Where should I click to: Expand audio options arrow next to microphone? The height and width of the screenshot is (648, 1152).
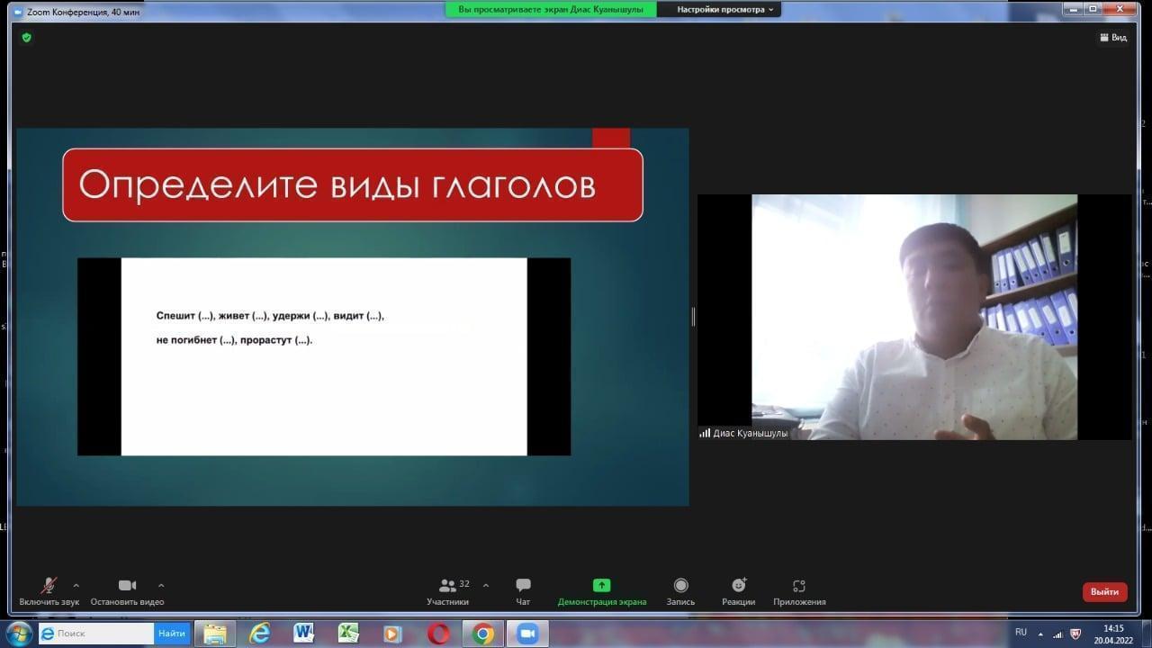click(76, 585)
